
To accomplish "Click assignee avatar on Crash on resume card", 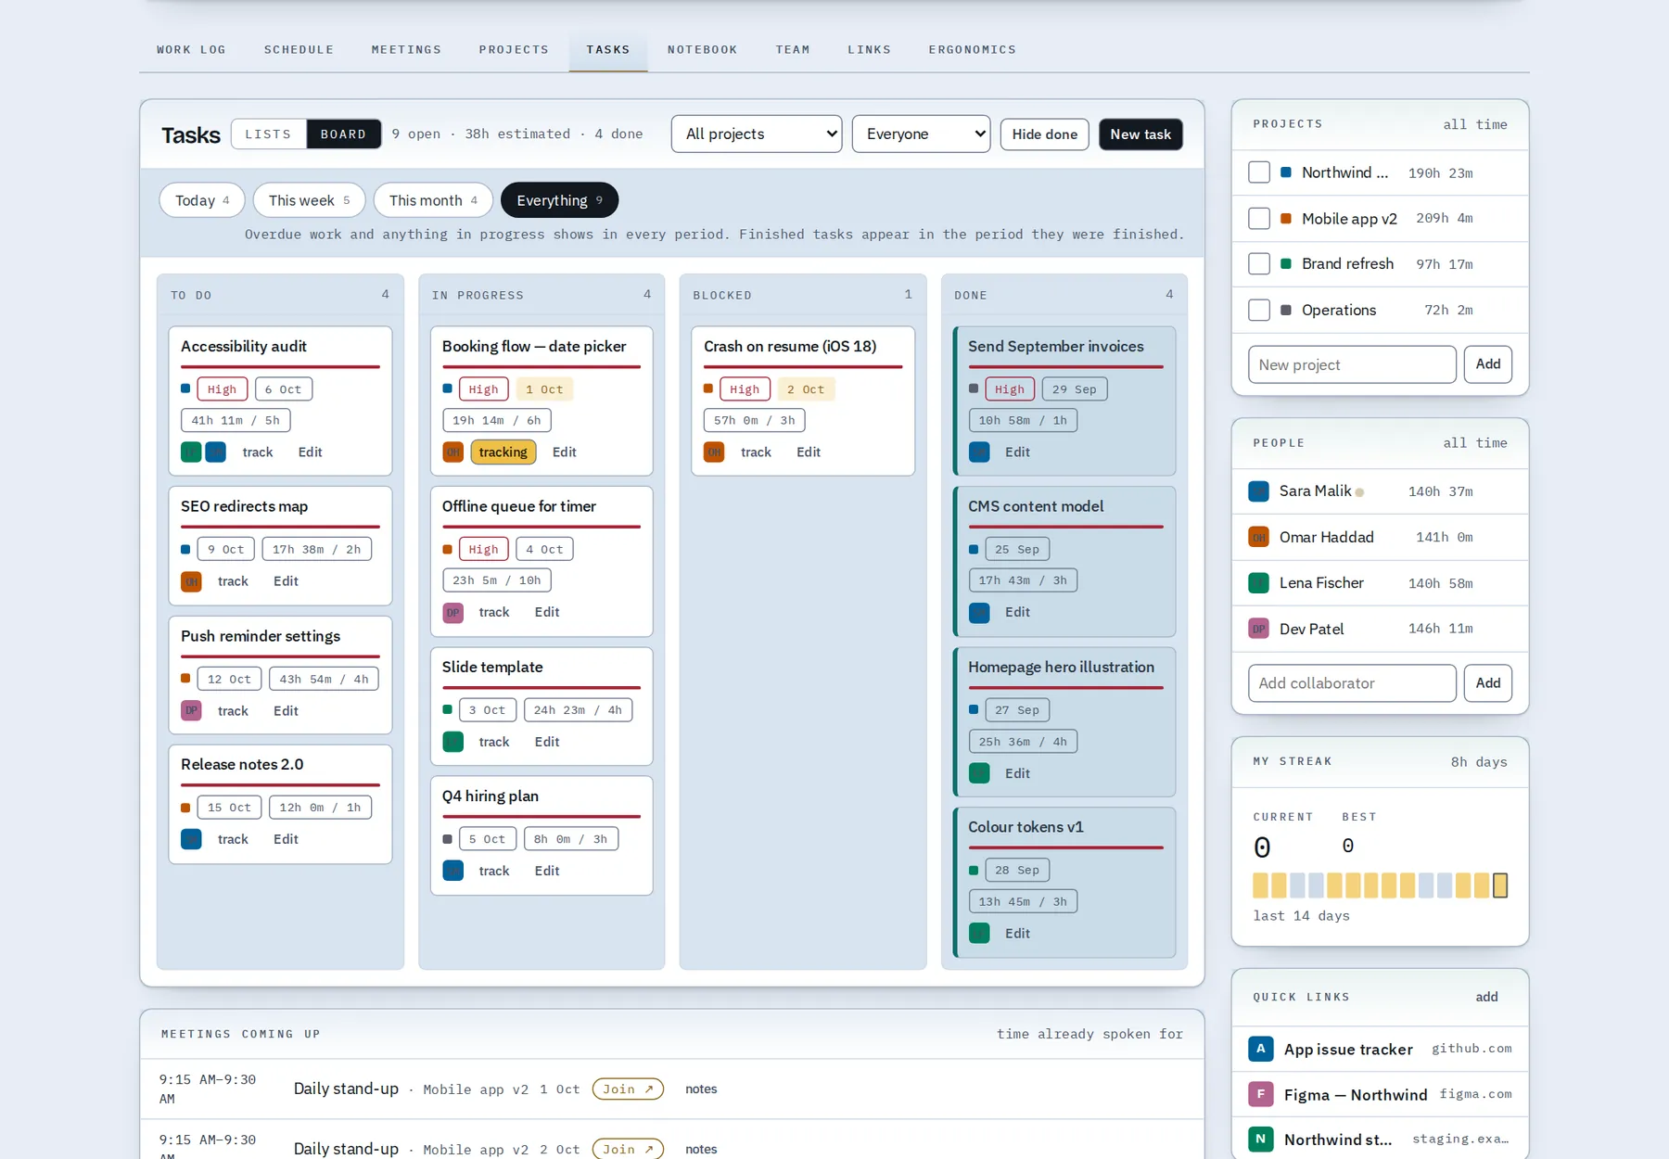I will pos(714,452).
